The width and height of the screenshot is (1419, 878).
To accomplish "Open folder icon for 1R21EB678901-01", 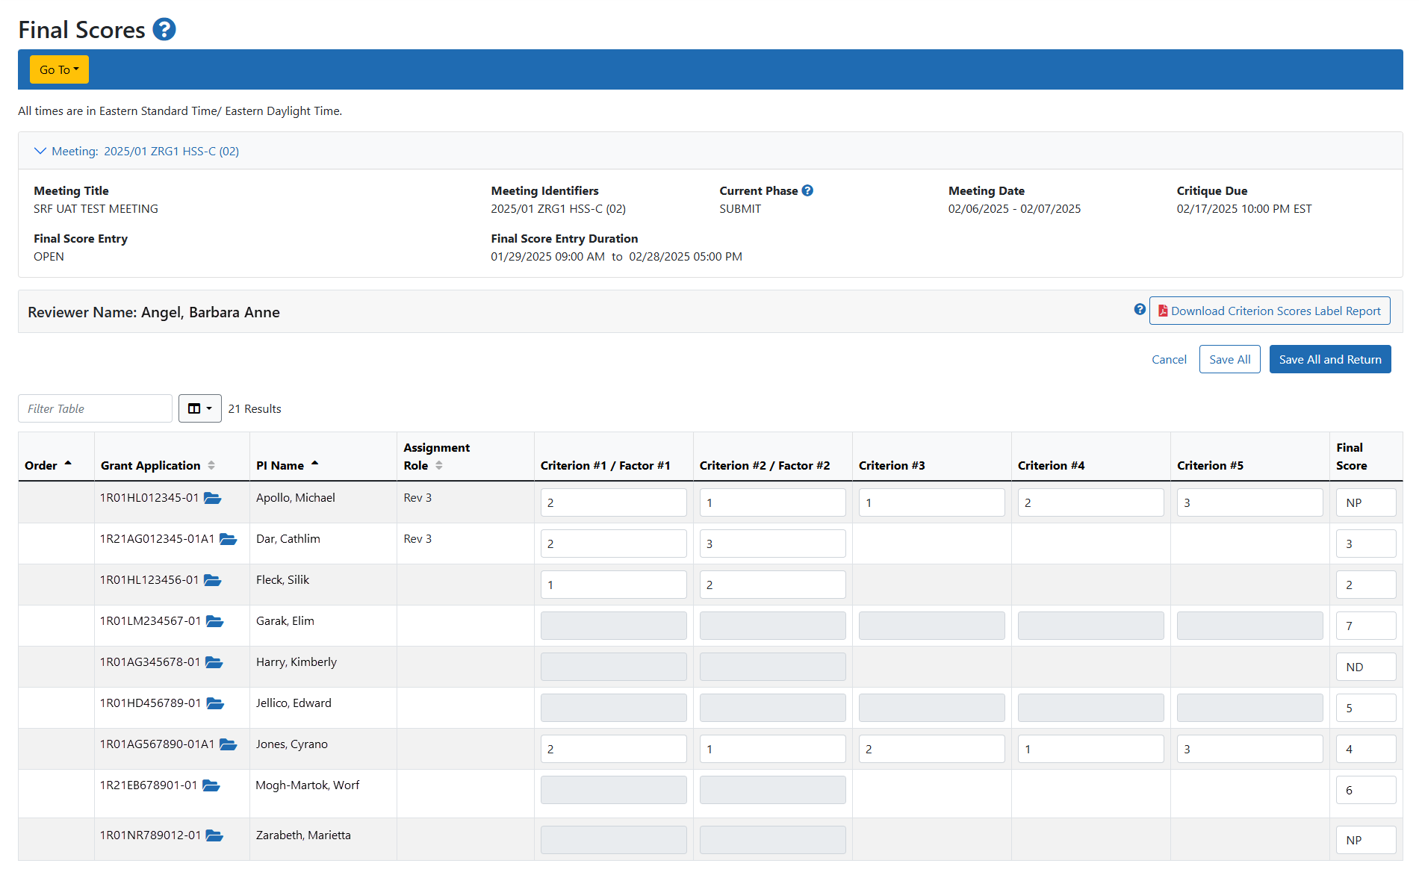I will (x=211, y=786).
